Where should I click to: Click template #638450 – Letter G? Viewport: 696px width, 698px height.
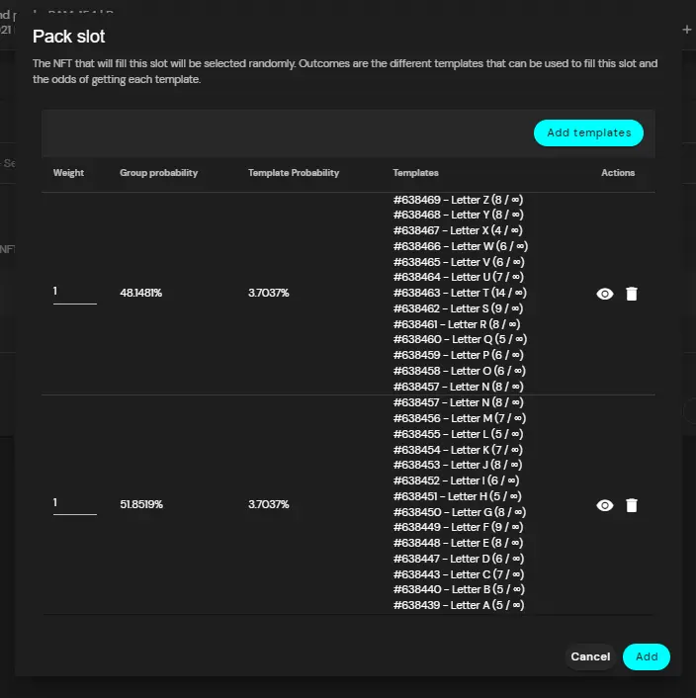[x=460, y=512]
